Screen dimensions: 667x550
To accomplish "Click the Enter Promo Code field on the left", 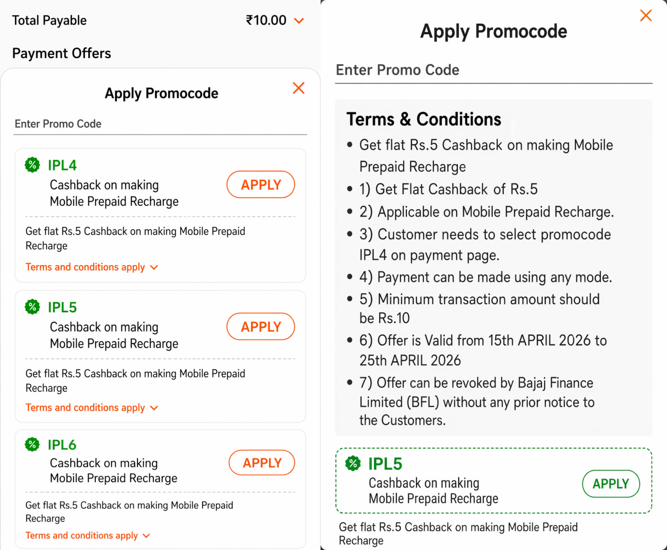I will (x=58, y=124).
